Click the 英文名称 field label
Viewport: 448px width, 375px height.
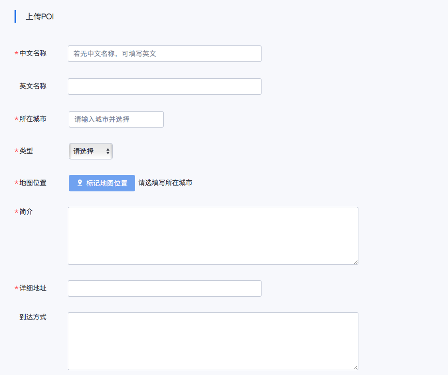pyautogui.click(x=33, y=86)
